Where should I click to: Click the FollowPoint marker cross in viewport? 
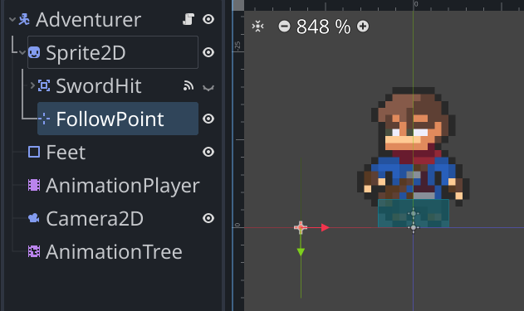coord(301,227)
